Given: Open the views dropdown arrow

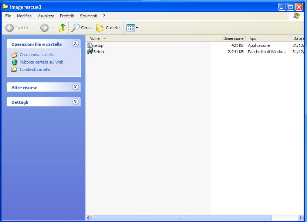Looking at the screenshot, I should click(x=137, y=28).
